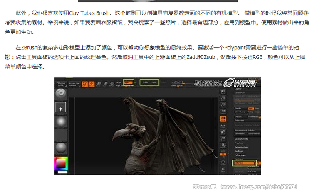Toggle the orange Xyz rotation button
Viewport: 312px width, 194px height.
pyautogui.click(x=223, y=154)
